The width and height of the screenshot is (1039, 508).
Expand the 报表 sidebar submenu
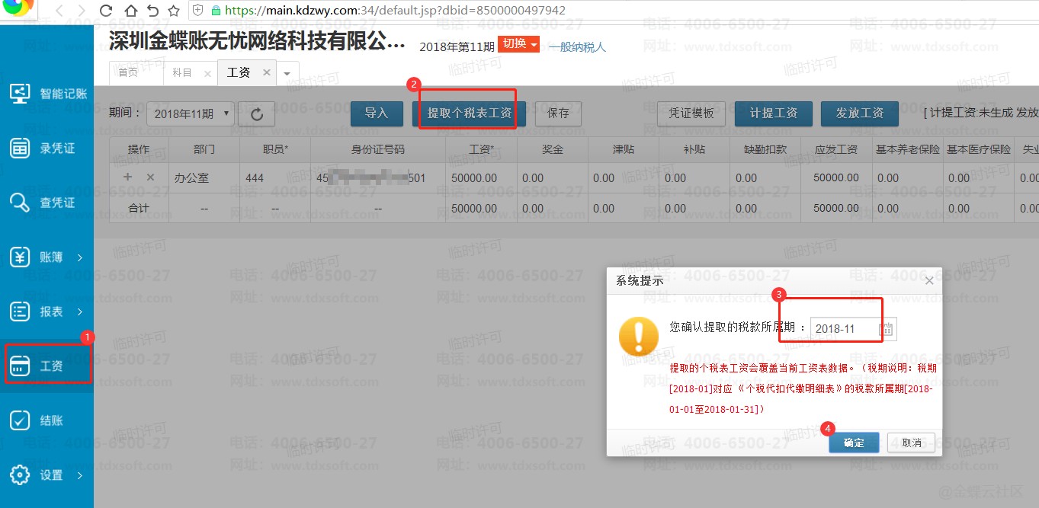pos(79,312)
